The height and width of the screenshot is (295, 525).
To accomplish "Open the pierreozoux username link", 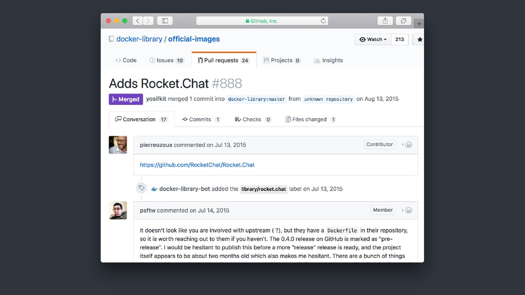I will coord(156,145).
